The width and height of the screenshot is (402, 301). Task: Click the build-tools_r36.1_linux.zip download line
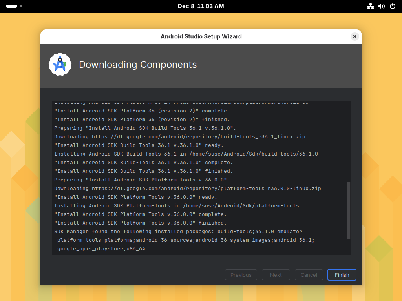pos(179,137)
